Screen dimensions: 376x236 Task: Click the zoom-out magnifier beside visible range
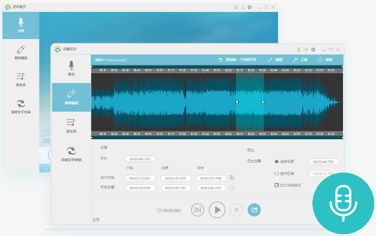[232, 187]
